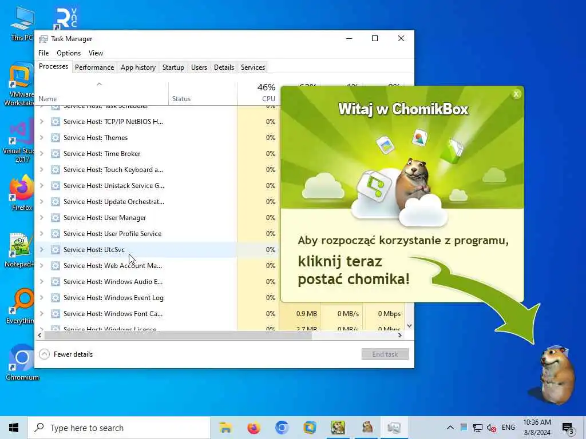Viewport: 586px width, 439px height.
Task: Click the gear icon of Service Host: UtcSvc
Action: point(56,250)
